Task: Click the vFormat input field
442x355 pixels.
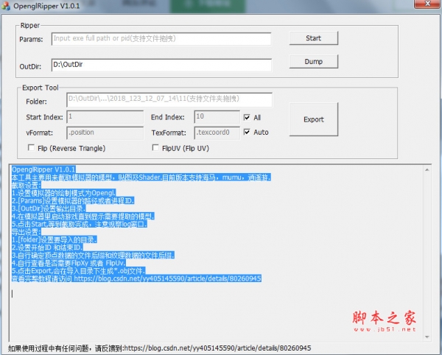Action: tap(105, 133)
